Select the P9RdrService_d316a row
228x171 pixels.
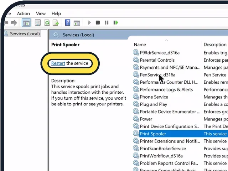(x=160, y=53)
